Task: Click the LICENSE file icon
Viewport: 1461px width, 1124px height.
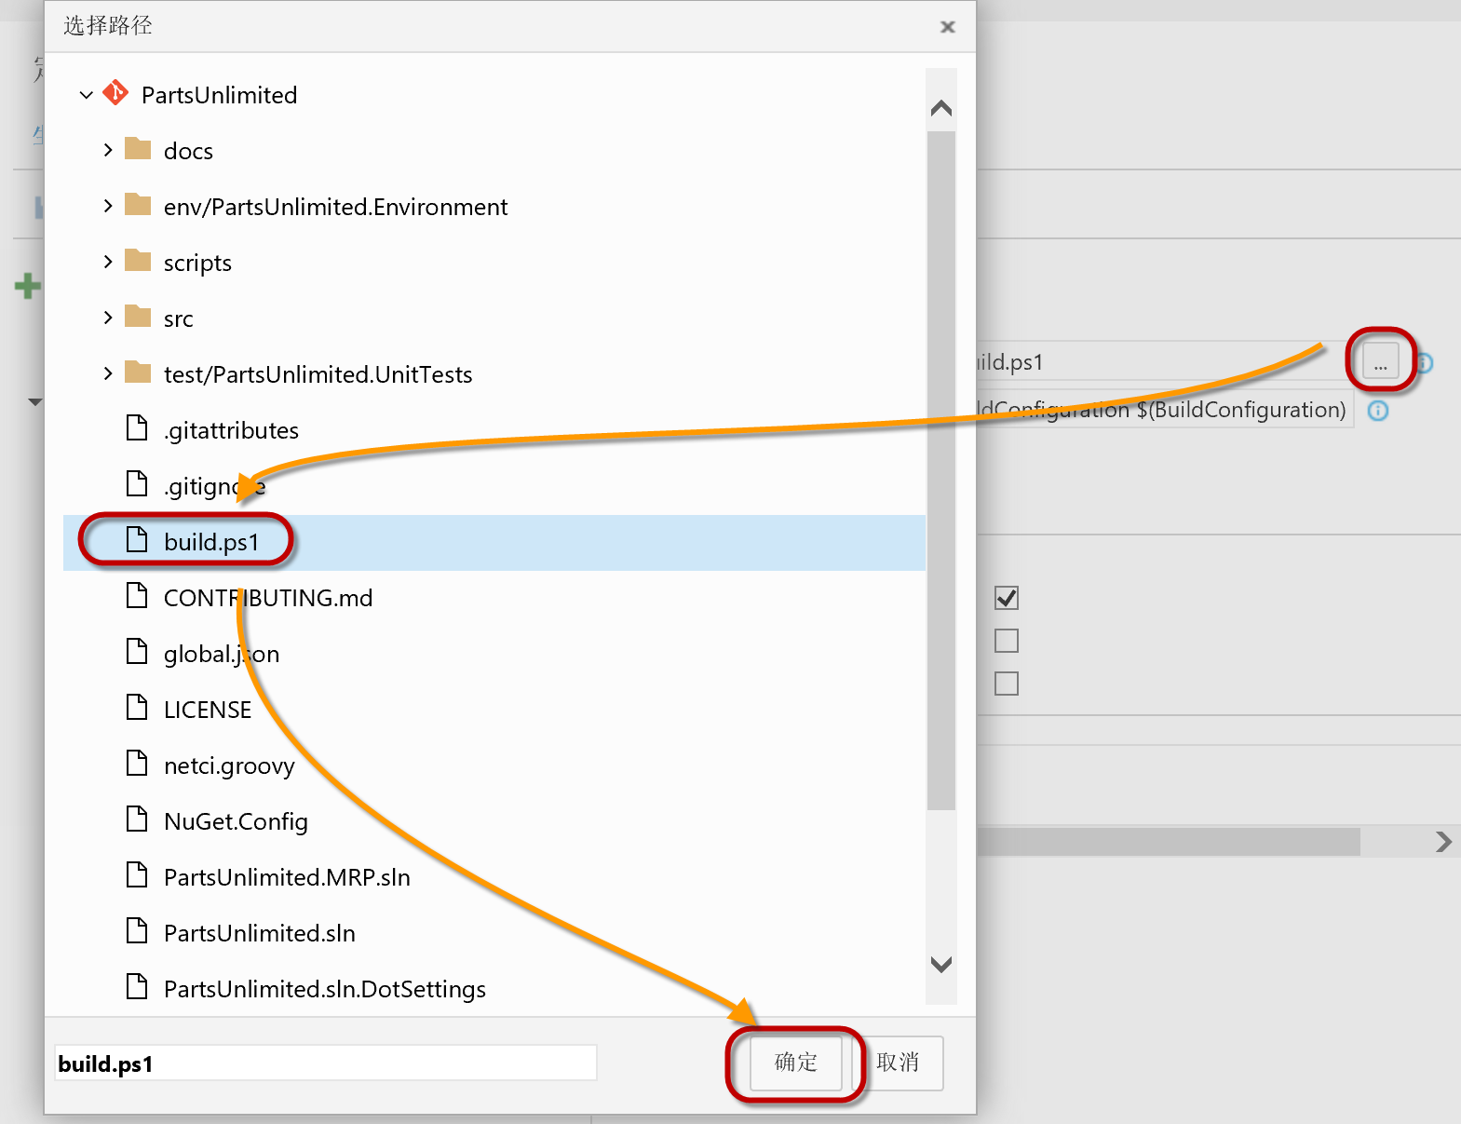Action: click(137, 707)
